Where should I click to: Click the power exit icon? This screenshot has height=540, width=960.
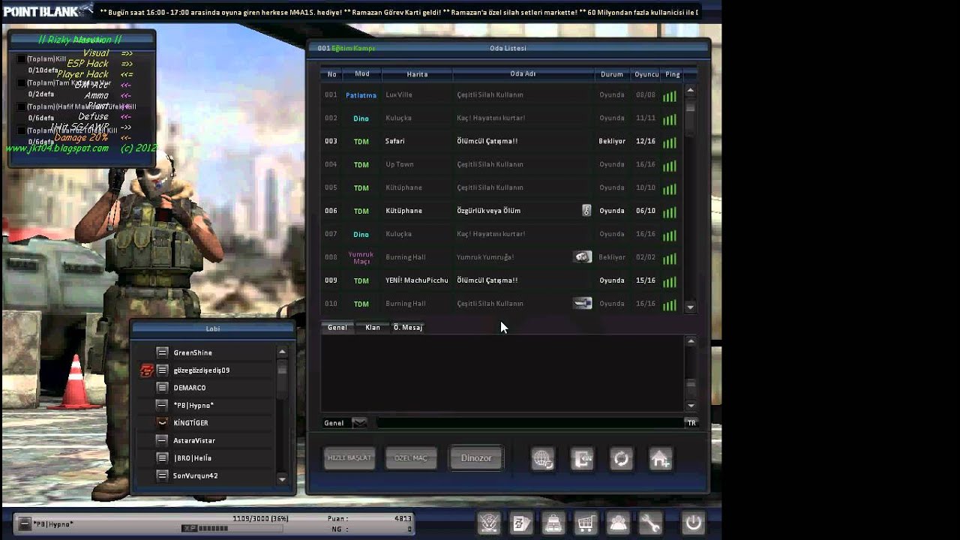coord(694,523)
